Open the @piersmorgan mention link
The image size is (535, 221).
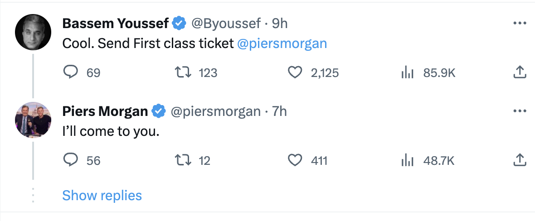(x=282, y=43)
